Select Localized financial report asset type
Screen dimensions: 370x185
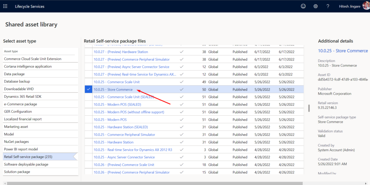click(x=40, y=119)
